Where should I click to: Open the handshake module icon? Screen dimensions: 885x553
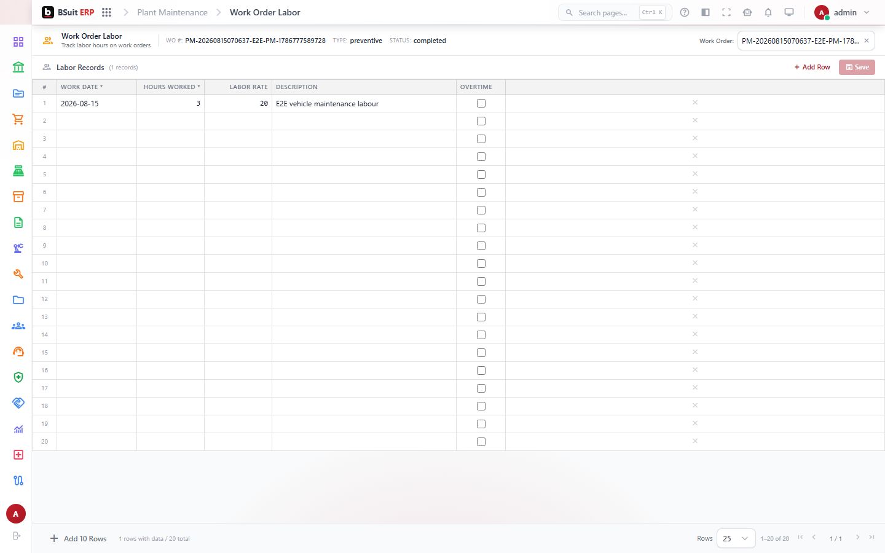click(18, 403)
